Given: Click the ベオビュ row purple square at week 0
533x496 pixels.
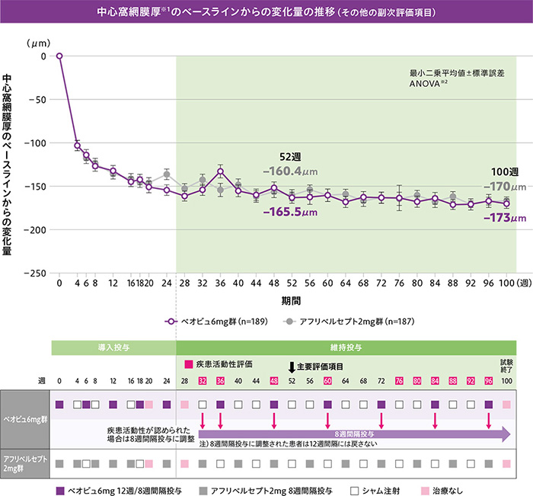Looking at the screenshot, I should pos(59,405).
